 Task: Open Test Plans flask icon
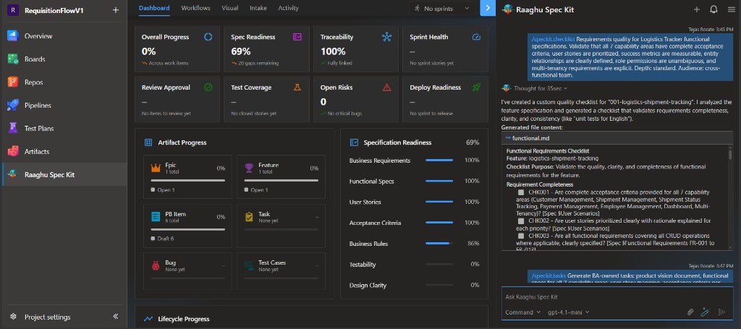[13, 129]
